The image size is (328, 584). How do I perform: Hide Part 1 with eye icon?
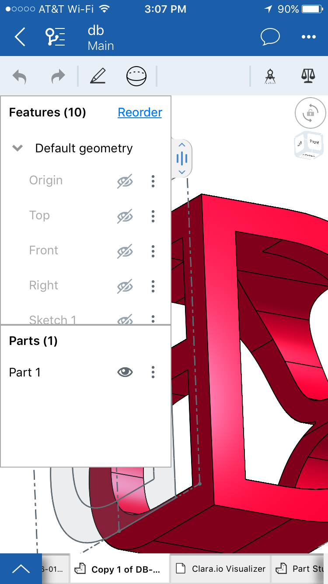pos(125,372)
